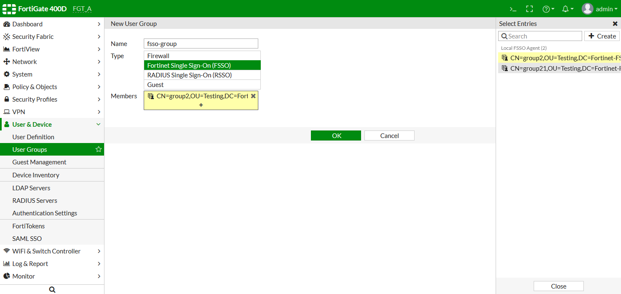This screenshot has height=294, width=621.
Task: Click the Security Profiles lock icon
Action: tap(6, 100)
